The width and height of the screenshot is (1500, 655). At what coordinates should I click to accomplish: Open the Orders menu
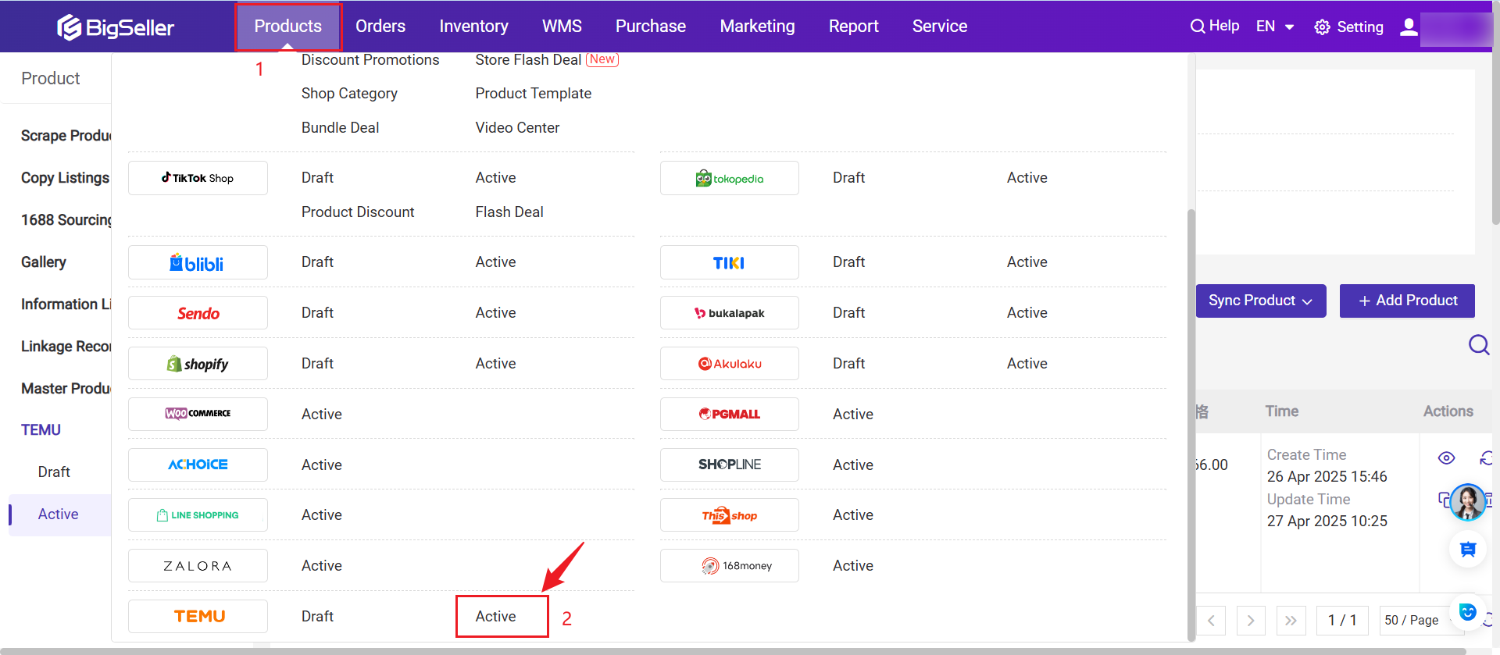pyautogui.click(x=380, y=27)
